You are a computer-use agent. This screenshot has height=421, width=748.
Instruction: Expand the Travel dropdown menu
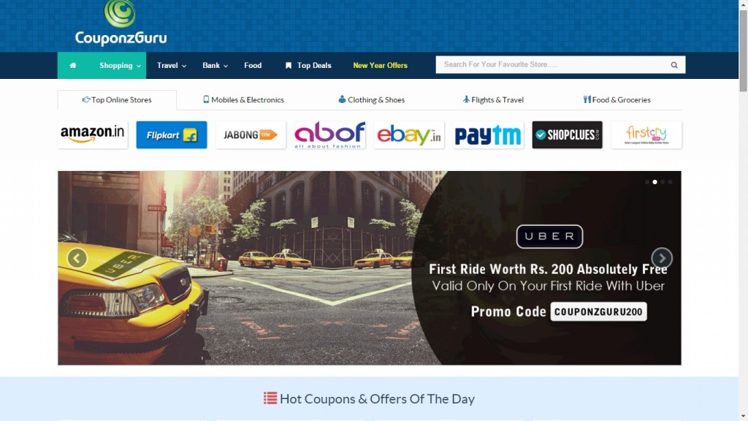point(171,65)
